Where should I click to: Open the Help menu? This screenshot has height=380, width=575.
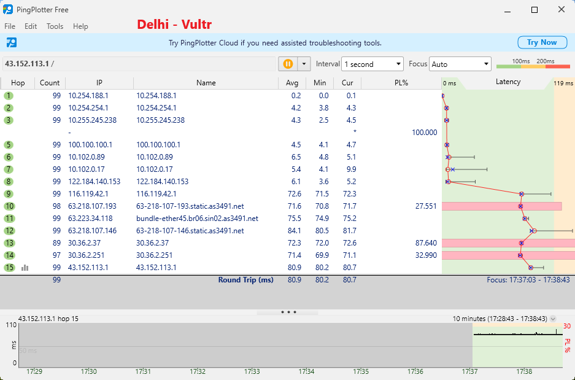coord(80,26)
